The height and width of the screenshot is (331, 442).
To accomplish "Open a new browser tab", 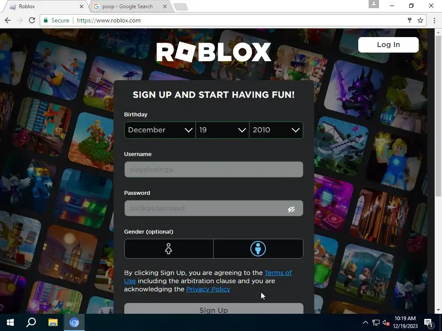I will point(181,7).
